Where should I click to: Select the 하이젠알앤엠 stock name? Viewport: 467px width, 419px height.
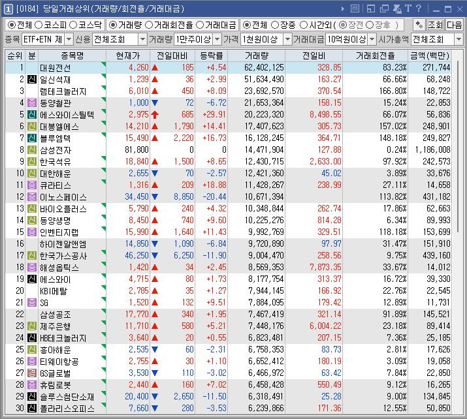tap(63, 244)
